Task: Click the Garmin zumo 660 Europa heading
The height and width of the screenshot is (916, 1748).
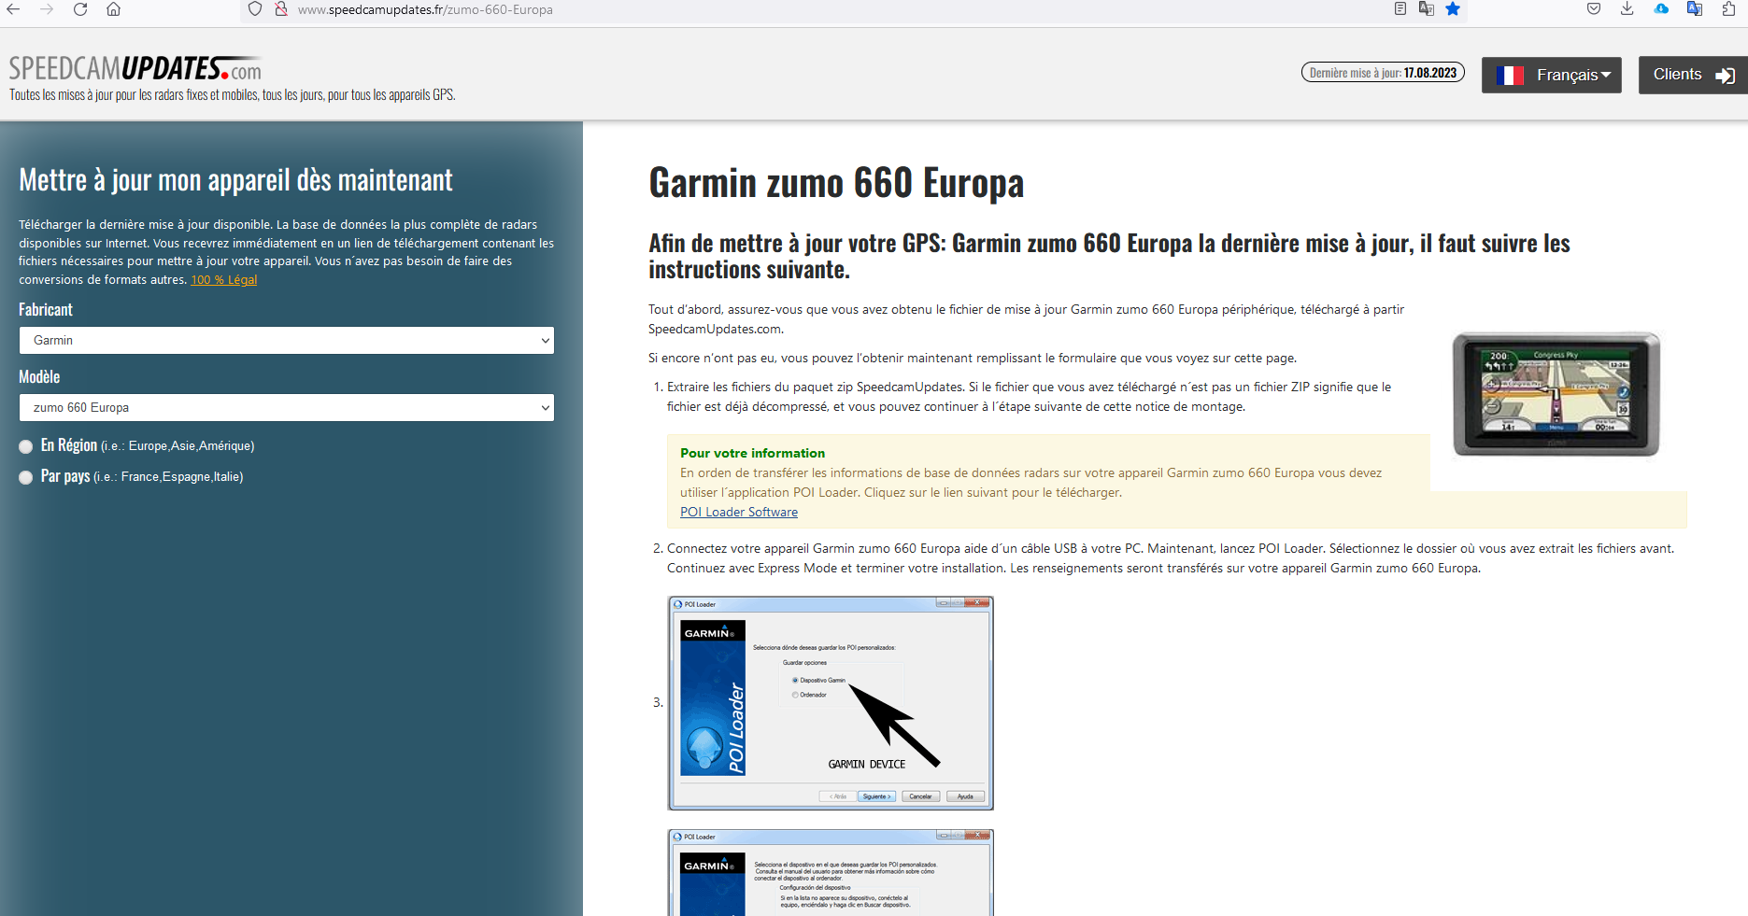Action: click(836, 183)
